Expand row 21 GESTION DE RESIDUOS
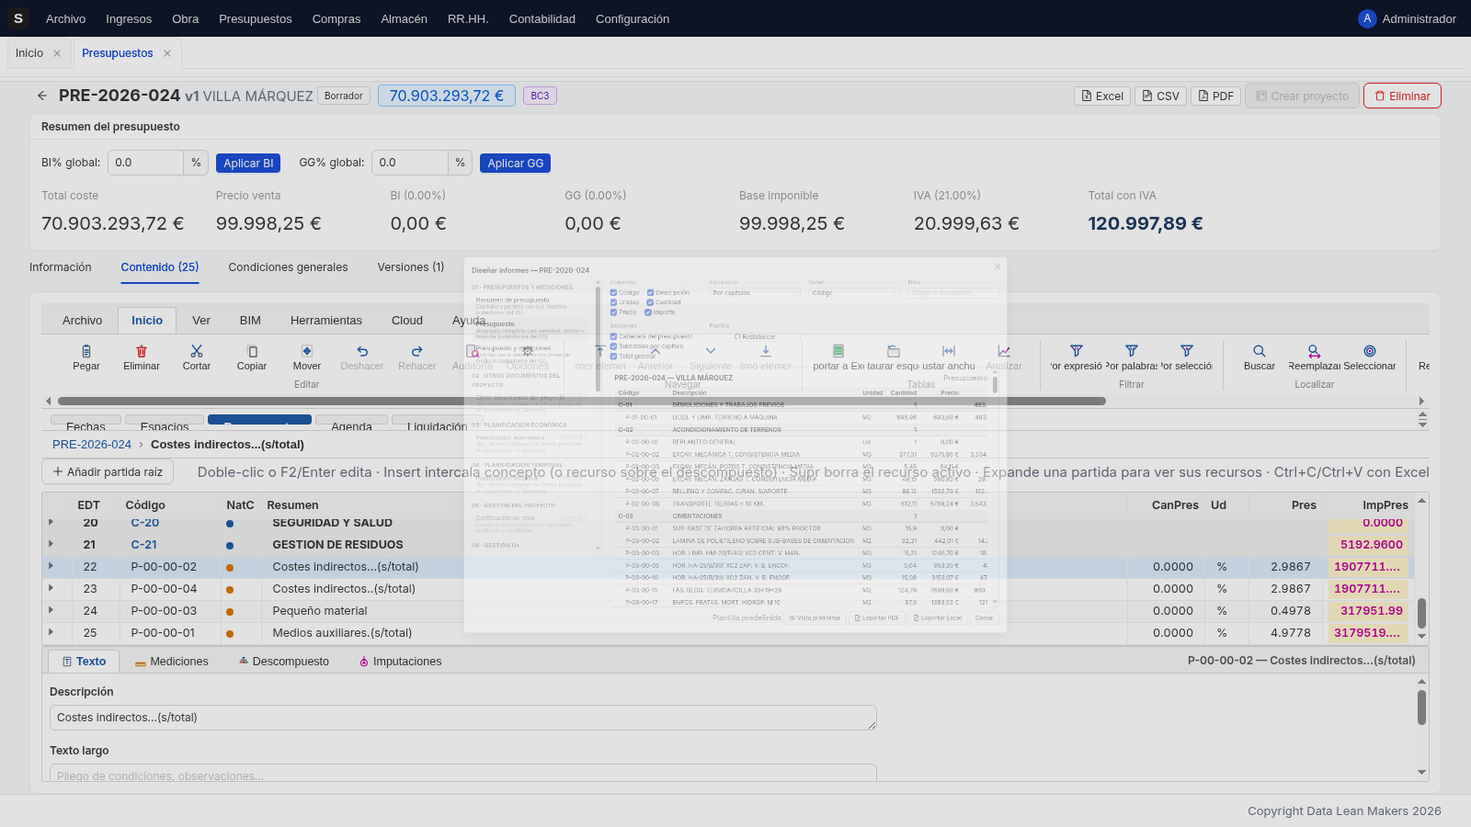Screen dimensions: 1471x827 [x=51, y=544]
